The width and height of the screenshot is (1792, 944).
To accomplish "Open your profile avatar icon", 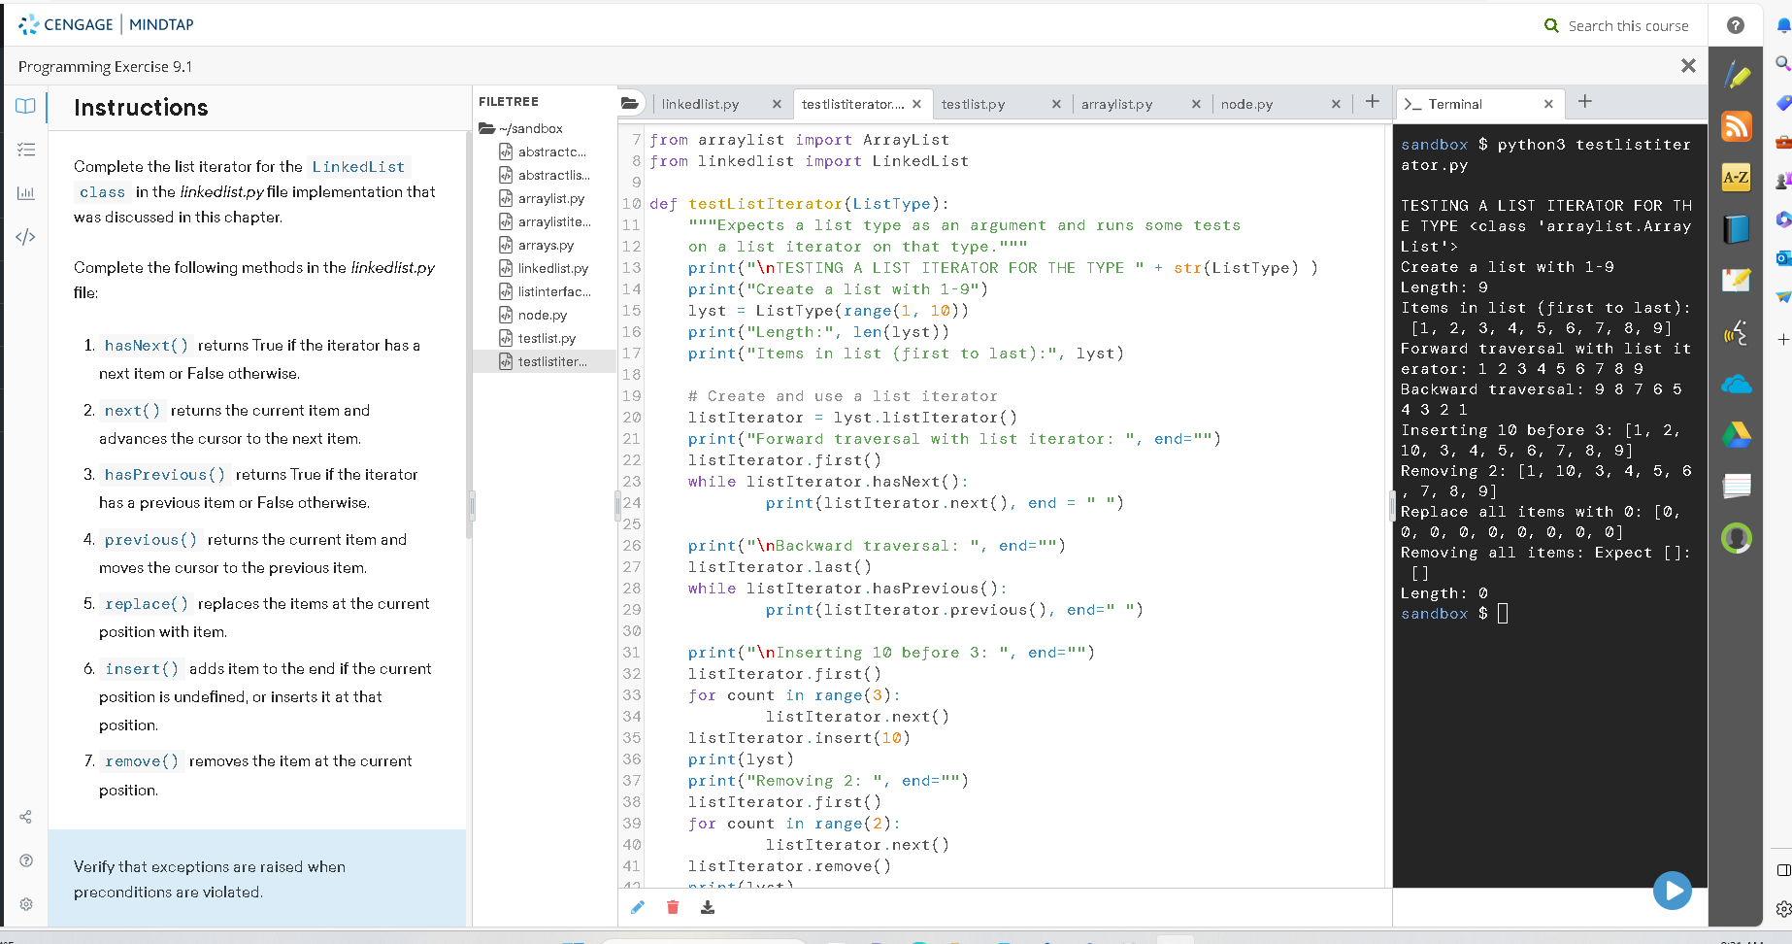I will point(1737,537).
